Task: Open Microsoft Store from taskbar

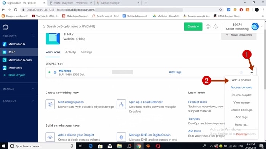Action: coord(100,146)
